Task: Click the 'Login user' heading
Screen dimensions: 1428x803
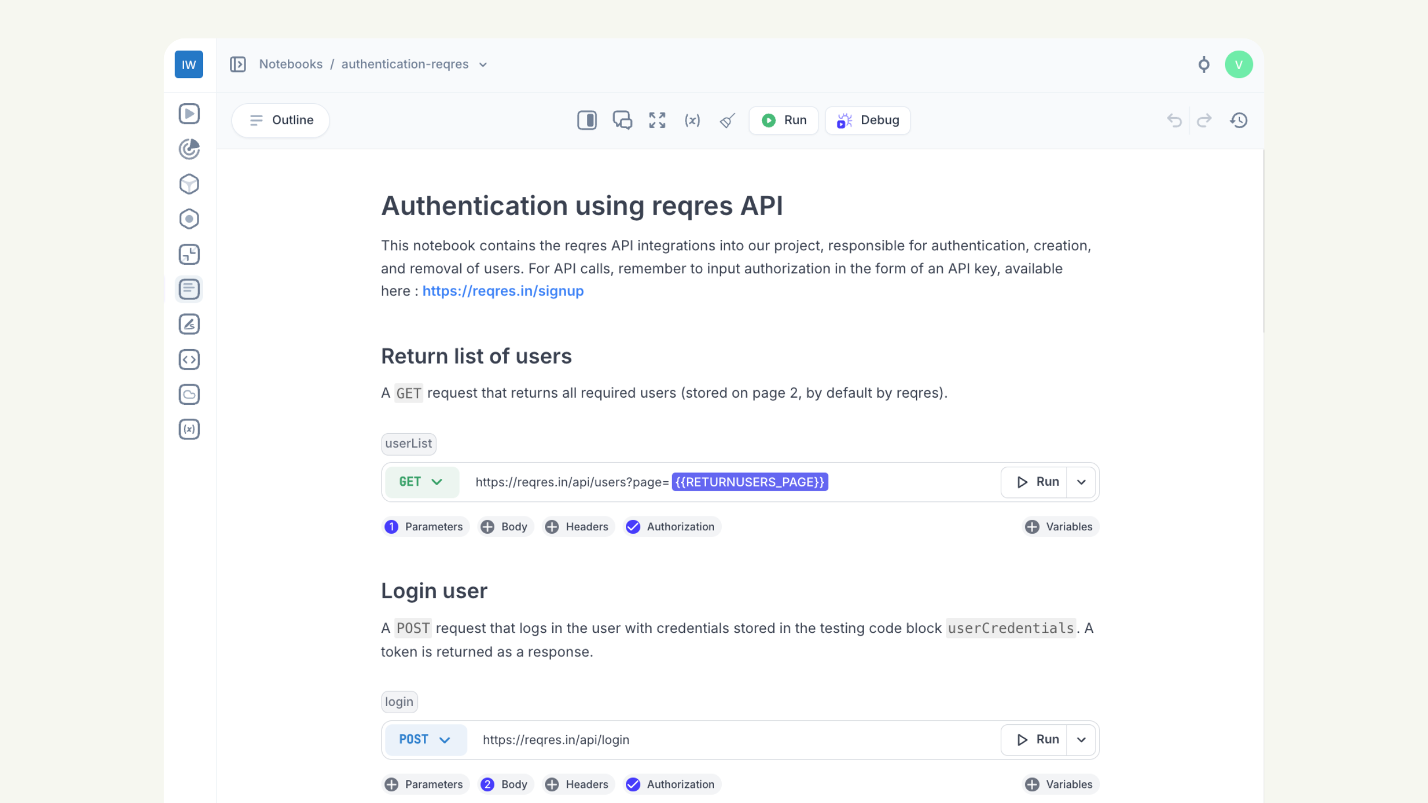Action: 434,591
